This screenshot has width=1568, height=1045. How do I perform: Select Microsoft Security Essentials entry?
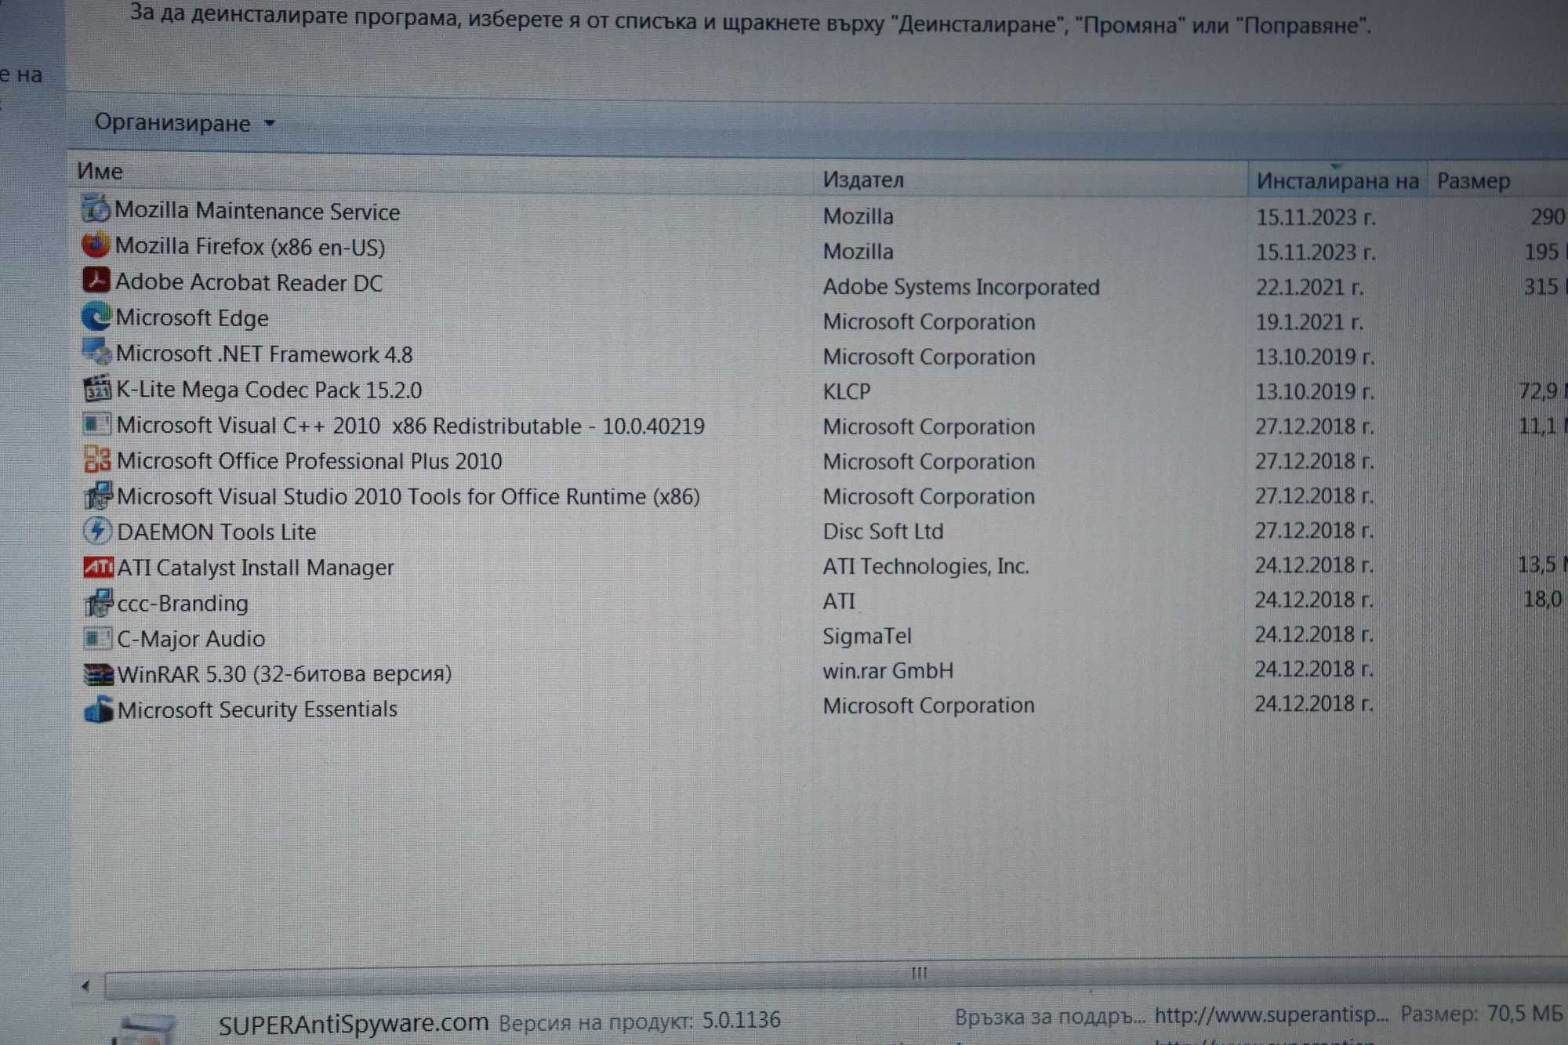pos(257,709)
